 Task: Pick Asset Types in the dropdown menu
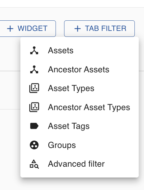point(80,88)
